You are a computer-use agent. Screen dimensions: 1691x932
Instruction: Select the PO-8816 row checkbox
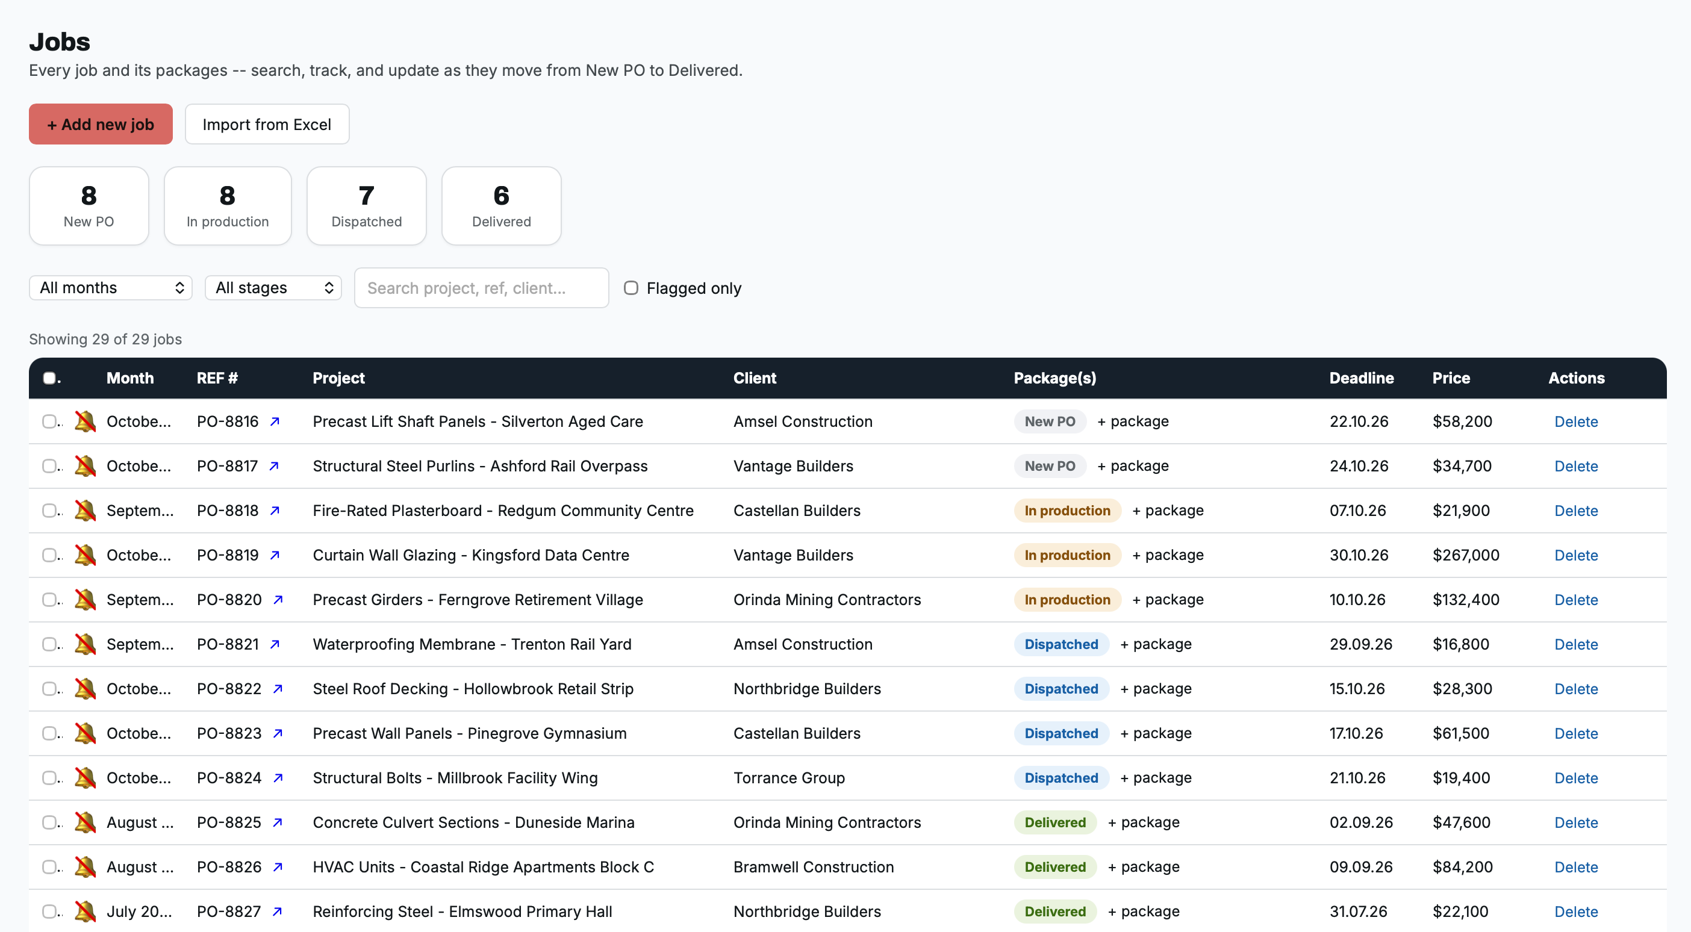49,421
